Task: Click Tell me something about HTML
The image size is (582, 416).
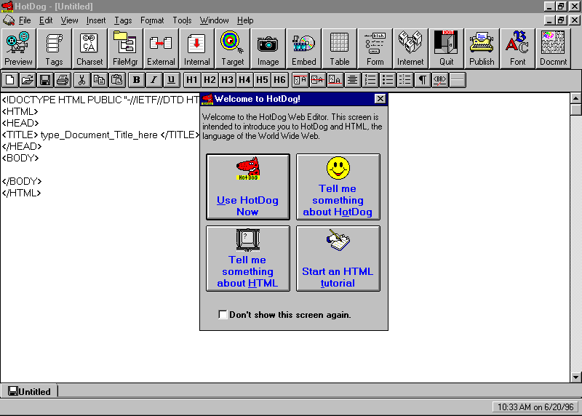Action: [x=248, y=259]
